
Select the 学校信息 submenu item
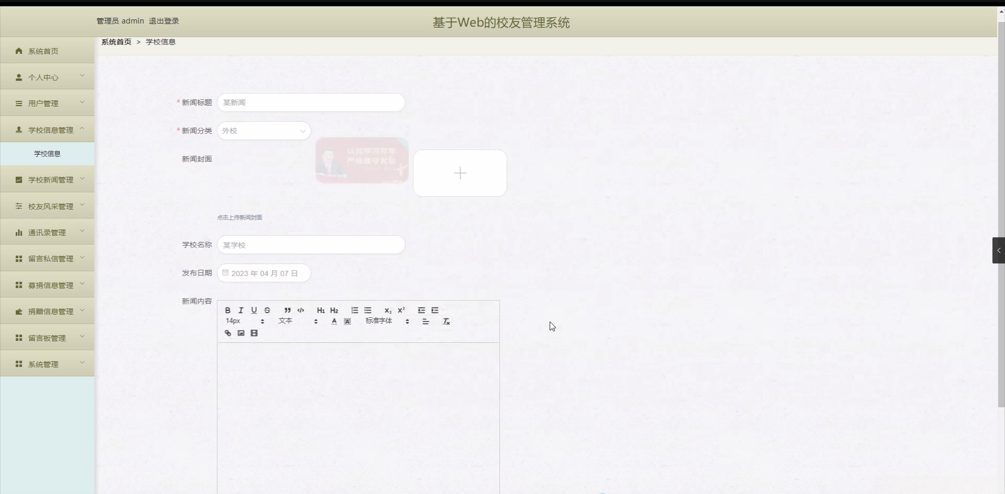pyautogui.click(x=47, y=154)
